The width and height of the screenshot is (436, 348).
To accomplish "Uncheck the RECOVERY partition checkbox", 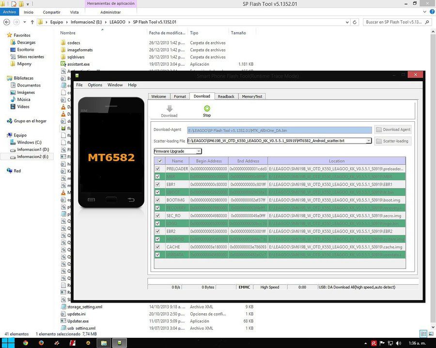I will [x=157, y=208].
